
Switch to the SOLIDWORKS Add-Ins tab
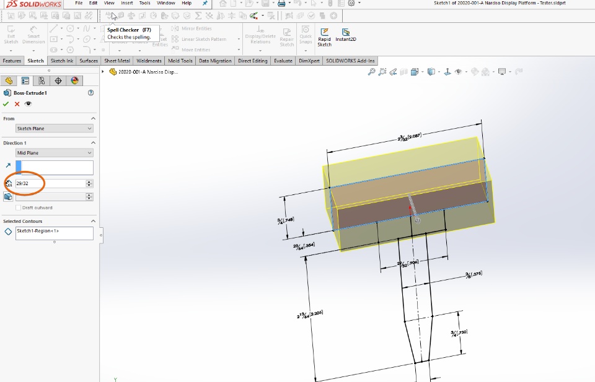350,61
